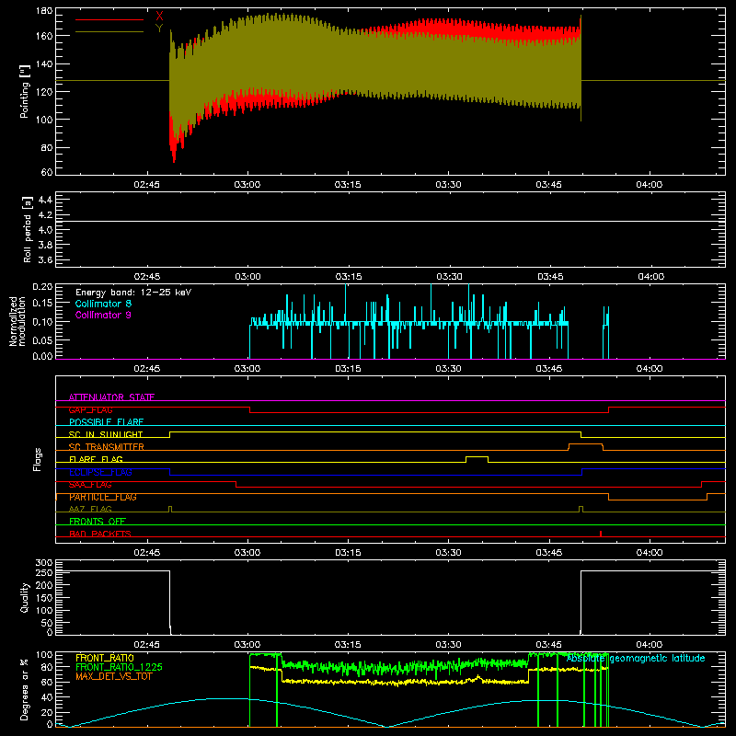Click the magenta 'Collimator 9' legend label
This screenshot has width=736, height=736.
(103, 315)
